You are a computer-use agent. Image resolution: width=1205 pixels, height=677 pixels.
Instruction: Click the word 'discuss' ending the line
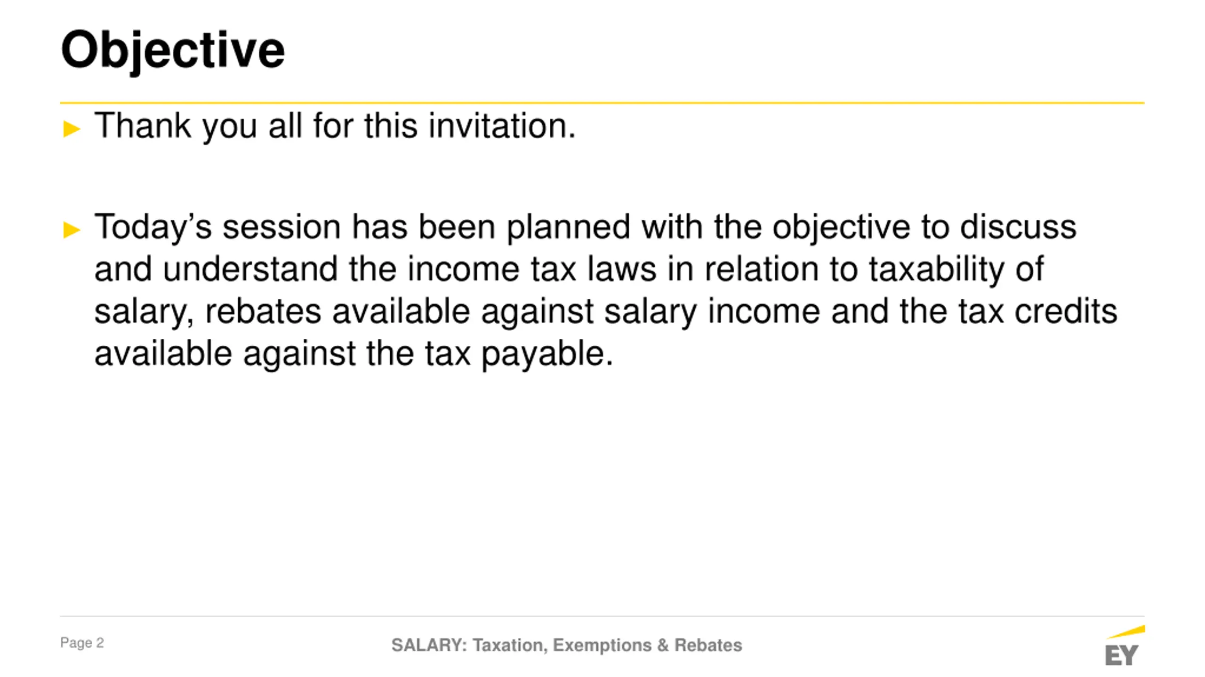pyautogui.click(x=1018, y=227)
